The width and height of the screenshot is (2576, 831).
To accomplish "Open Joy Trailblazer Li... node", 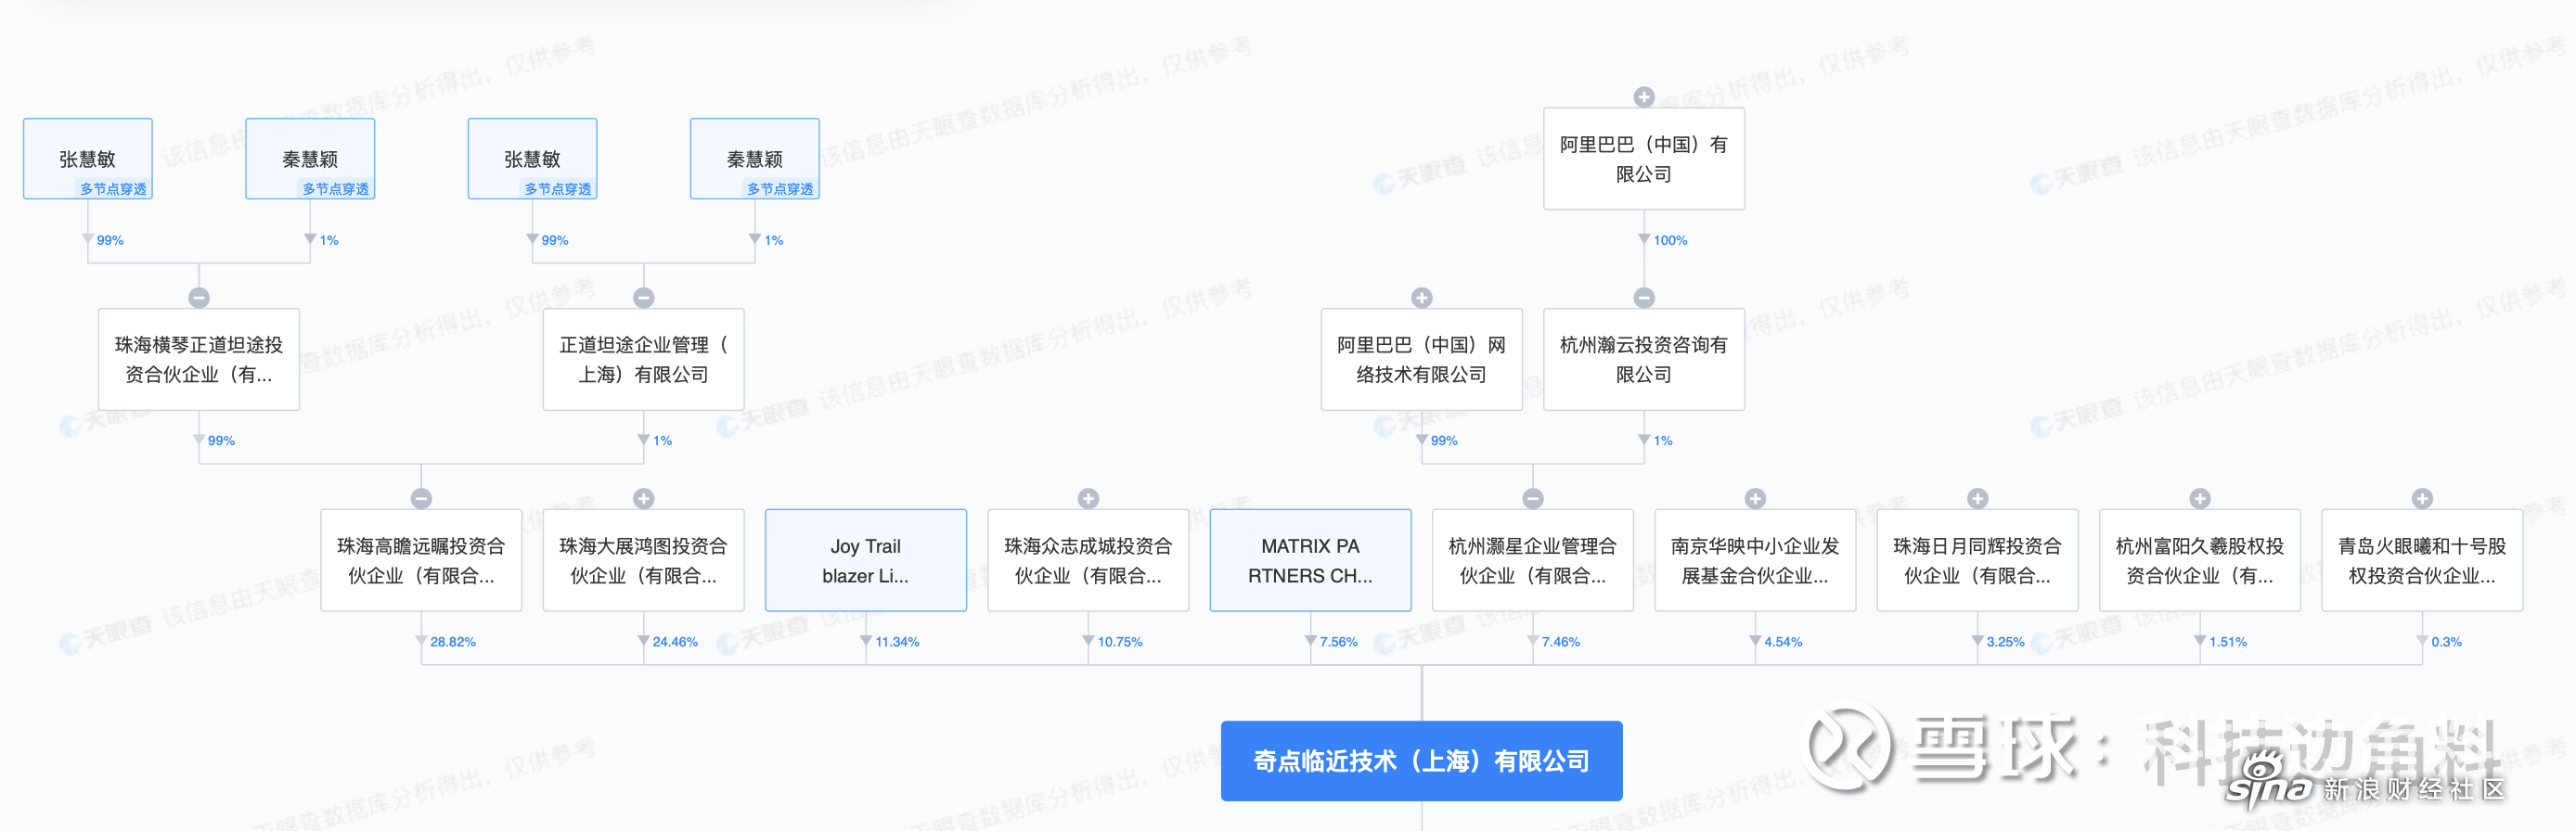I will point(866,560).
